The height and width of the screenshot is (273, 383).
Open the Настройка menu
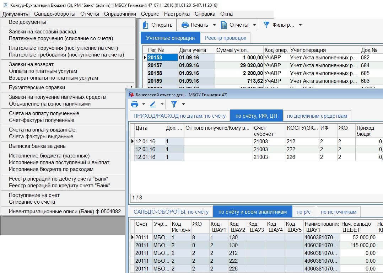pyautogui.click(x=177, y=14)
